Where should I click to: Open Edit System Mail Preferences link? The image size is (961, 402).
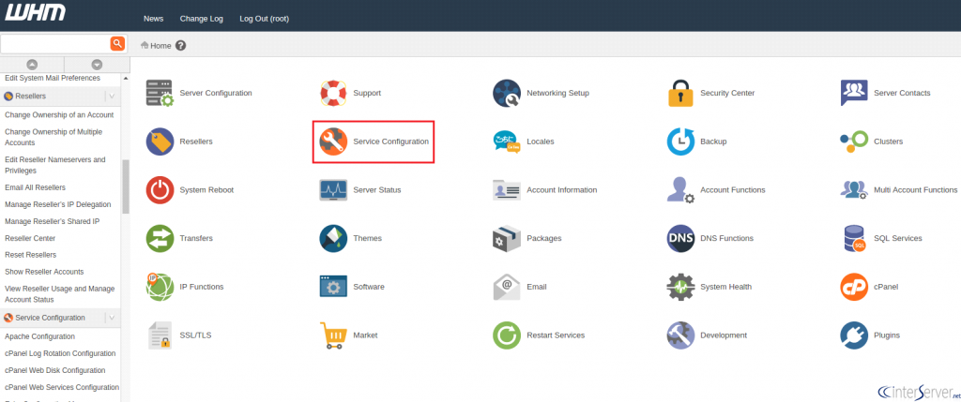coord(53,79)
